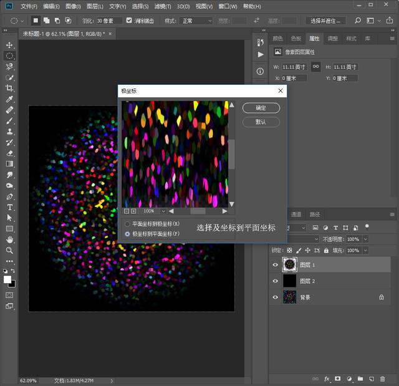Image resolution: width=399 pixels, height=386 pixels.
Task: Click the layer style fx icon
Action: tap(327, 379)
